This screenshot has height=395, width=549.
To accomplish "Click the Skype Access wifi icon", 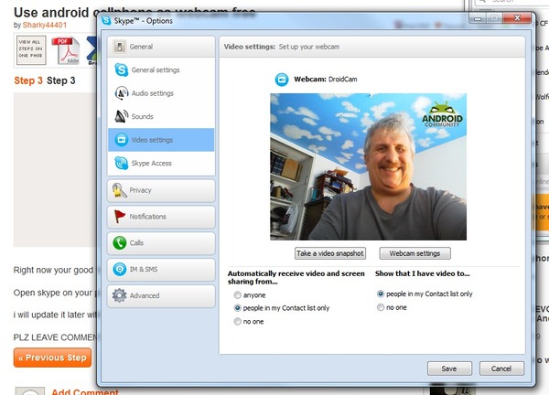I will pyautogui.click(x=122, y=163).
